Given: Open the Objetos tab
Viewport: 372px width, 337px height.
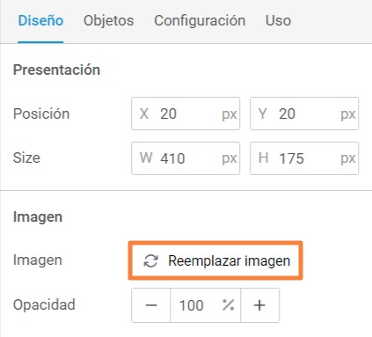Looking at the screenshot, I should click(108, 21).
